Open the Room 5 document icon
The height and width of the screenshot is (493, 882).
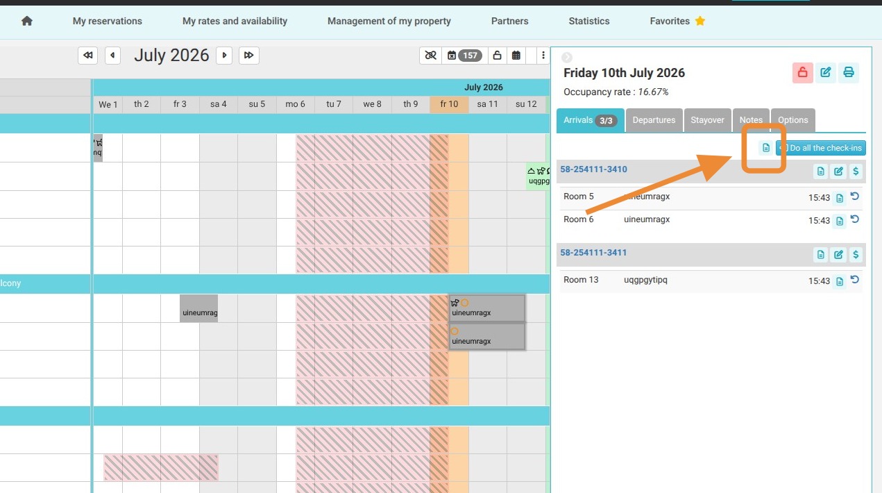(840, 199)
